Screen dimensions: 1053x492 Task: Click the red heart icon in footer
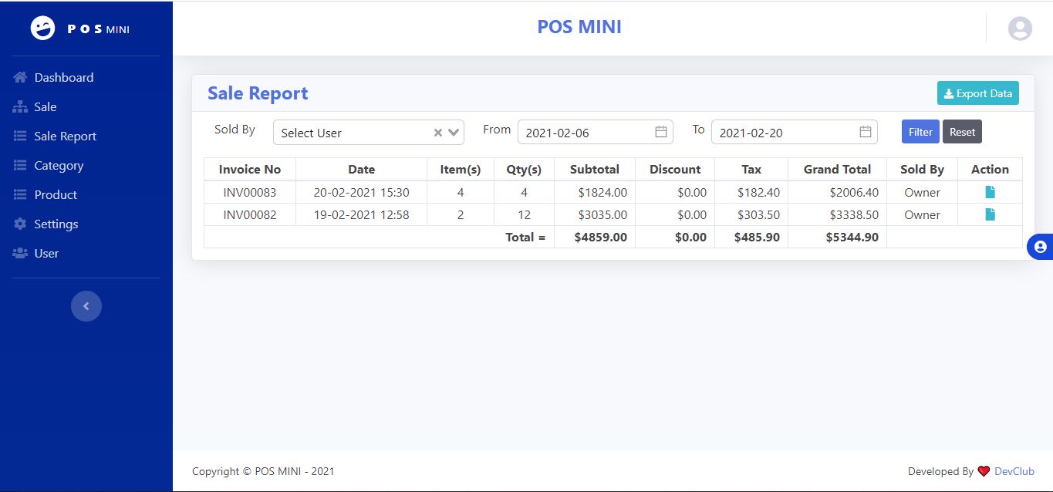[984, 471]
